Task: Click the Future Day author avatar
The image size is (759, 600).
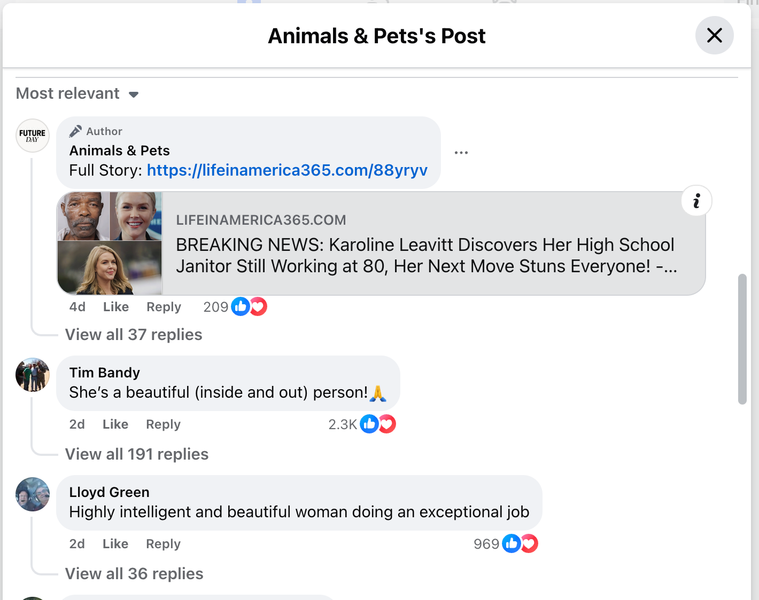Action: pyautogui.click(x=33, y=136)
